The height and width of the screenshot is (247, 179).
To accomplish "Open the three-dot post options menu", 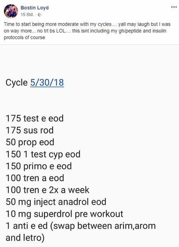I will [x=174, y=7].
